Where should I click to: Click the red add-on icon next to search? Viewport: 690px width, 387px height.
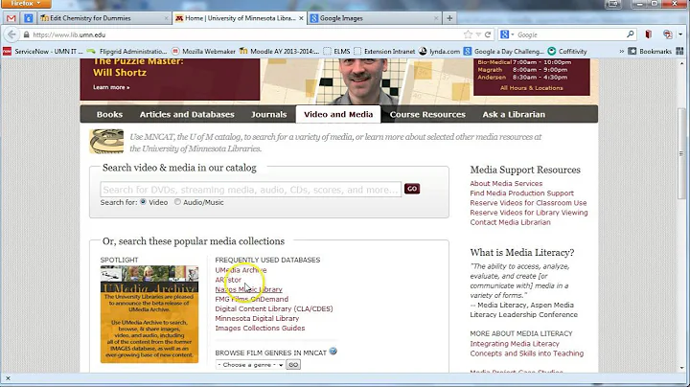648,34
